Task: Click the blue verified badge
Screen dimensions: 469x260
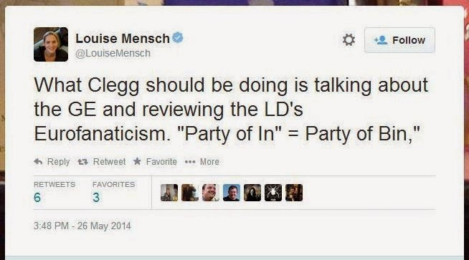Action: [x=178, y=38]
